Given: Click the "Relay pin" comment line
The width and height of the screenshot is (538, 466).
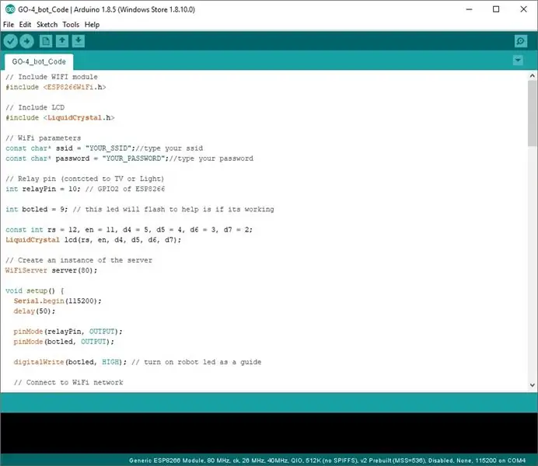Looking at the screenshot, I should pyautogui.click(x=85, y=179).
